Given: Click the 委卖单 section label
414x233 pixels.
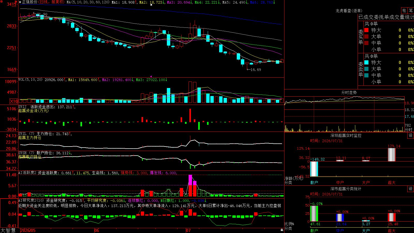Looking at the screenshot, I should click(x=361, y=69).
